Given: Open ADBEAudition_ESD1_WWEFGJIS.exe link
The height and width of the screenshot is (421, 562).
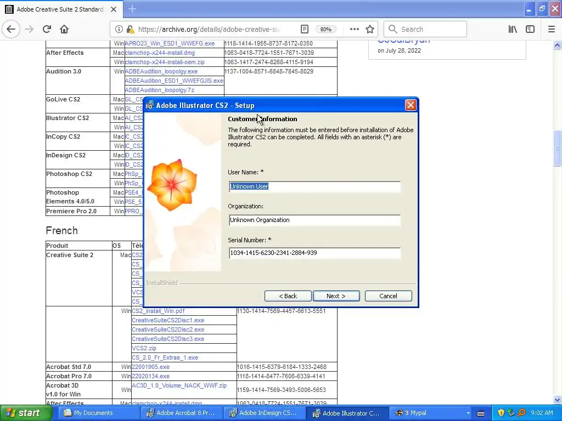Looking at the screenshot, I should 174,81.
